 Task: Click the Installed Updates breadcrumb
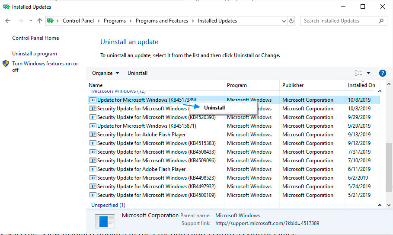[217, 21]
